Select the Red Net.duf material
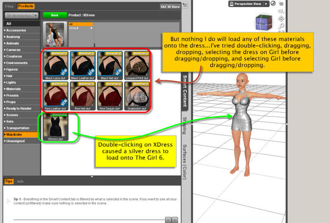 (82, 96)
